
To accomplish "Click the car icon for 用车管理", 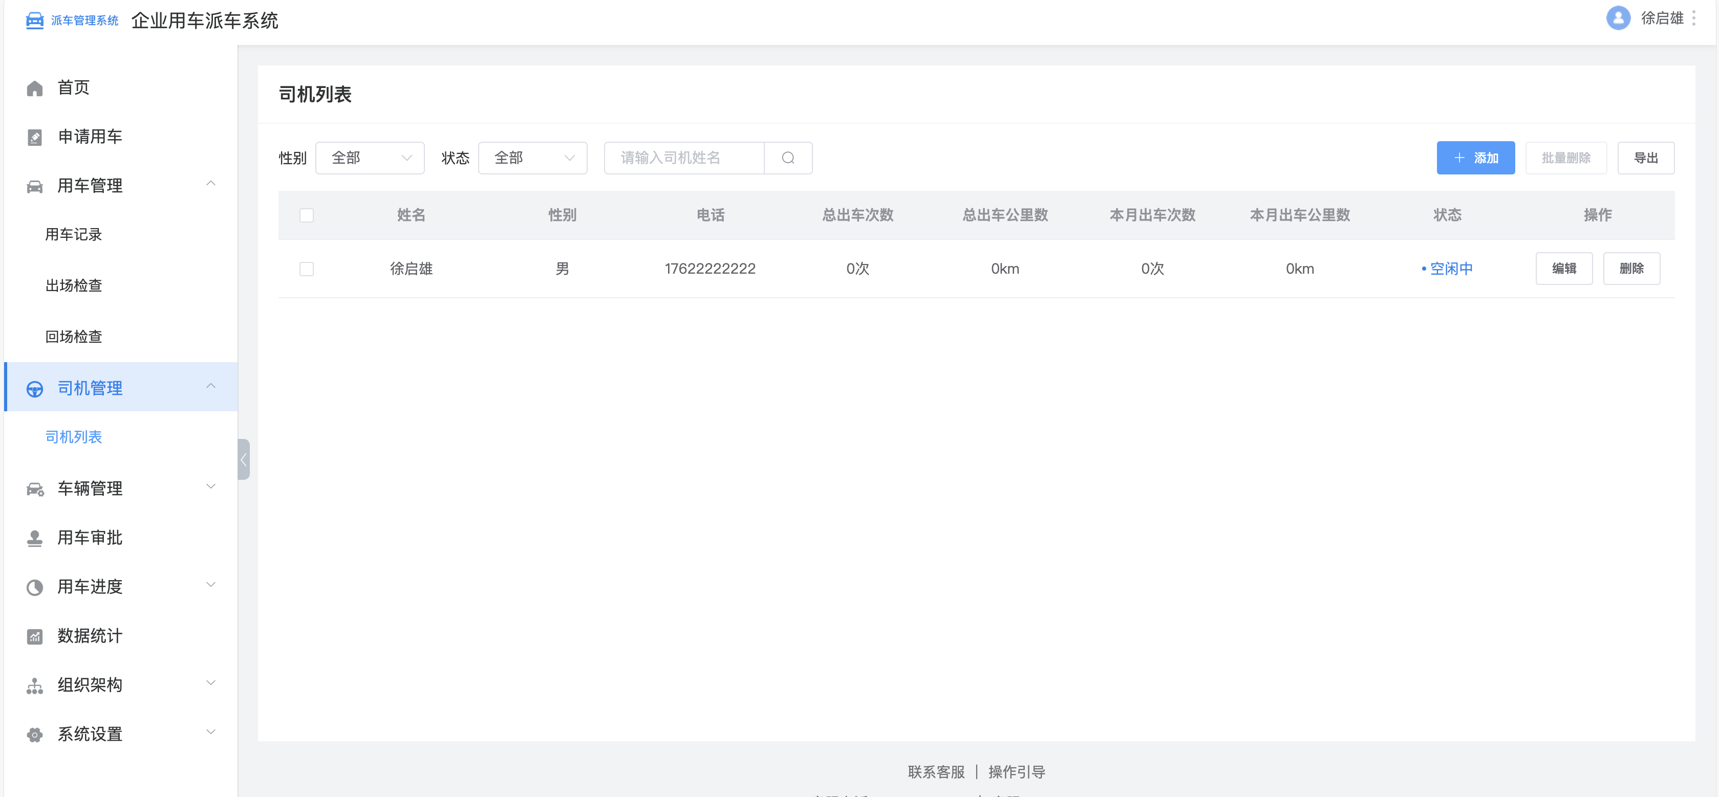I will (x=35, y=186).
